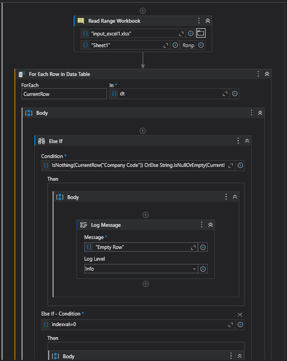Collapse the Log Message activity
The image size is (287, 361).
pyautogui.click(x=211, y=225)
